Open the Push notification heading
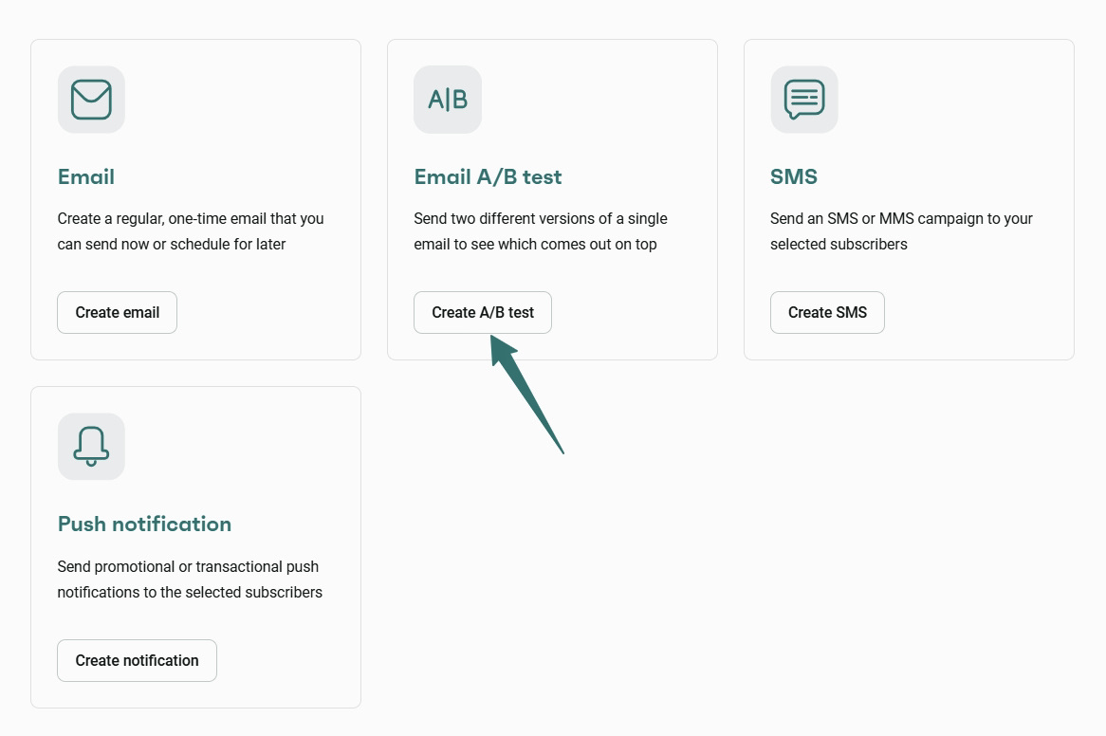1106x736 pixels. (144, 524)
